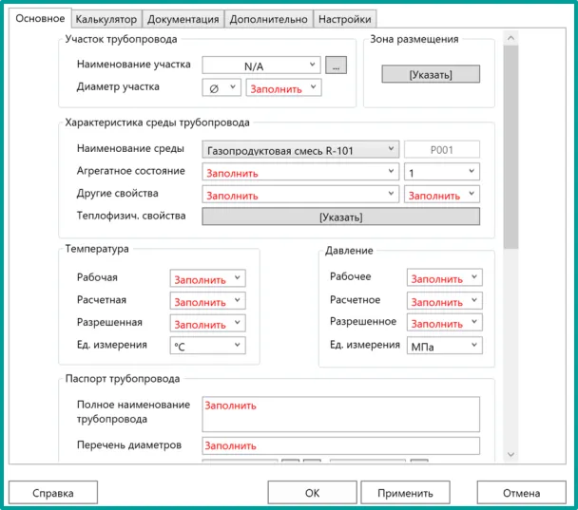Screen dimensions: 578x510
Task: Go to the Настройки tab
Action: [x=344, y=19]
